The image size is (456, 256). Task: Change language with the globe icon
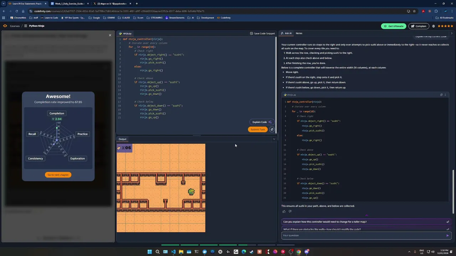click(434, 26)
